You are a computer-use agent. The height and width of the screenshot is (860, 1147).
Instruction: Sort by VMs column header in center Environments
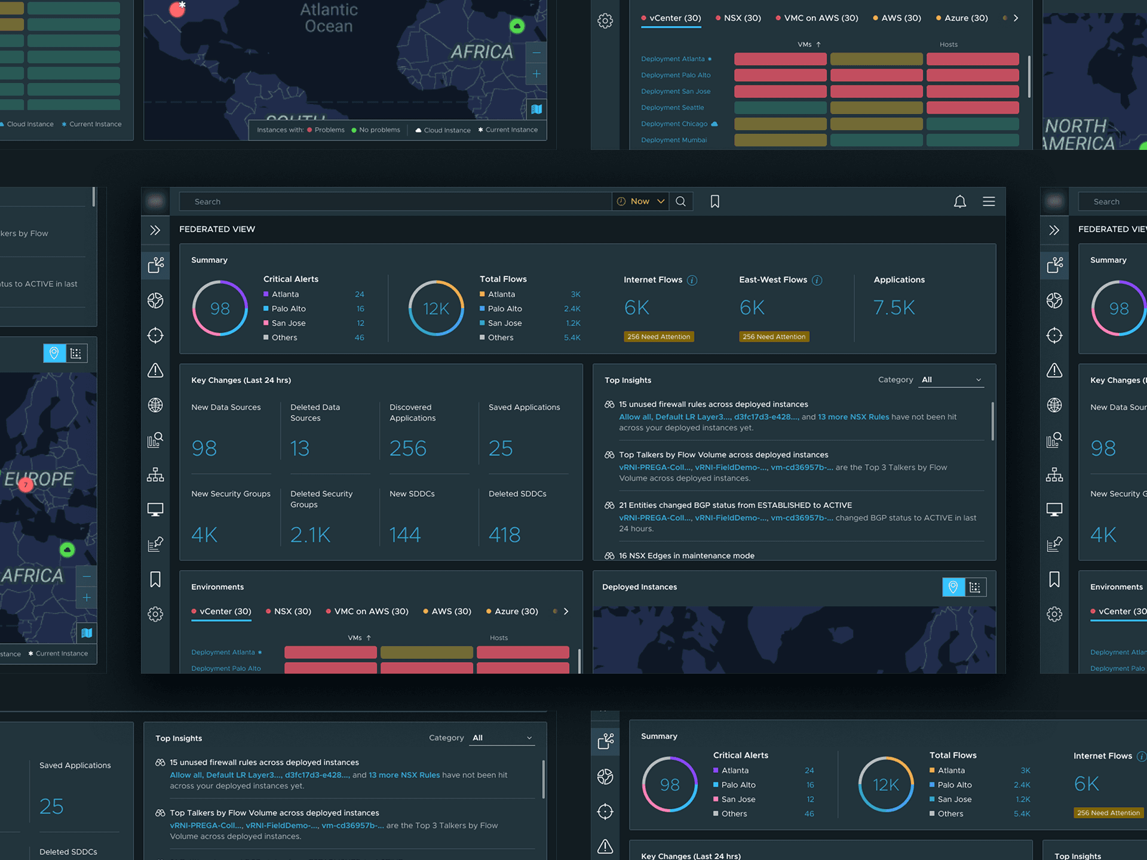click(x=359, y=638)
